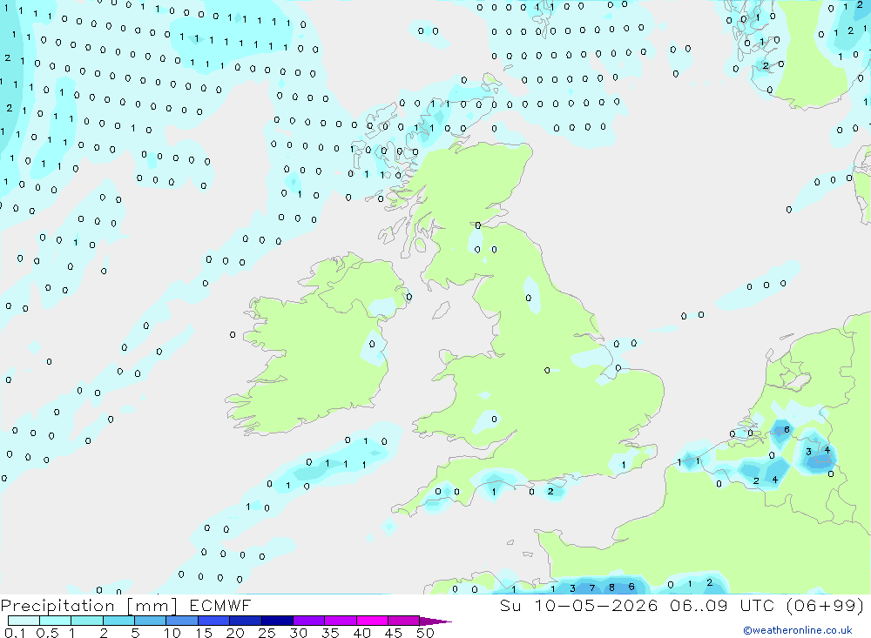Click the legend label '0.1'
Screen dimensions: 871x638
15,633
